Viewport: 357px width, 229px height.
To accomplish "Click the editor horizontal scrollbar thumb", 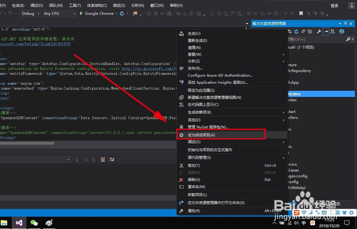I will tap(27, 143).
